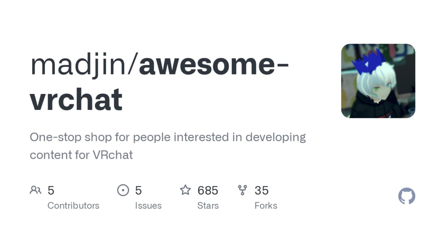
Task: Click the 5 issues count
Action: point(138,190)
